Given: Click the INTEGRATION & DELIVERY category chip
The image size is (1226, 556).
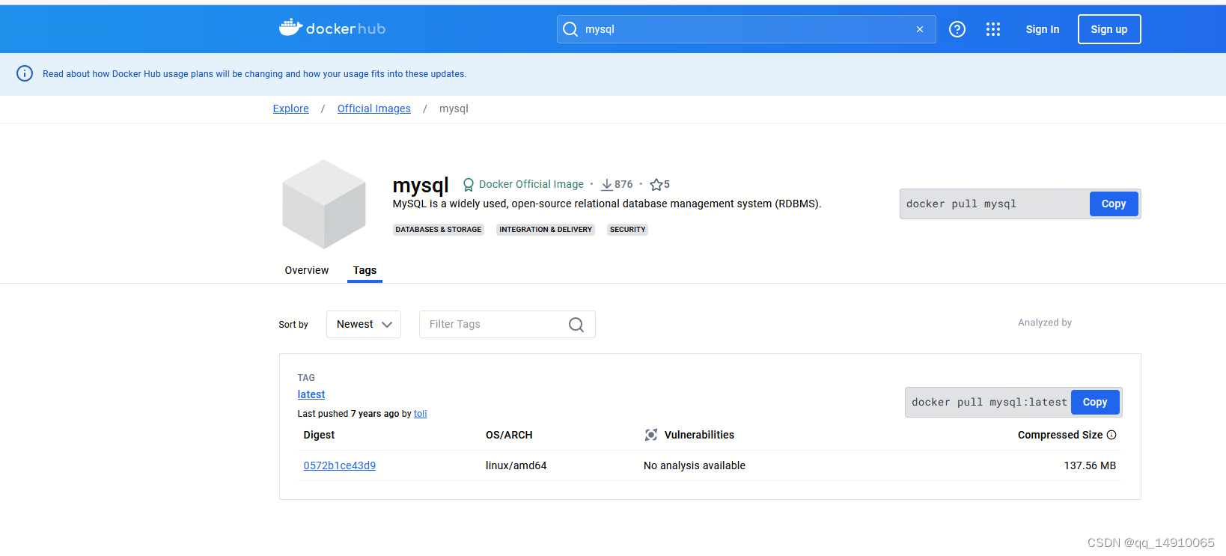Looking at the screenshot, I should (x=546, y=230).
